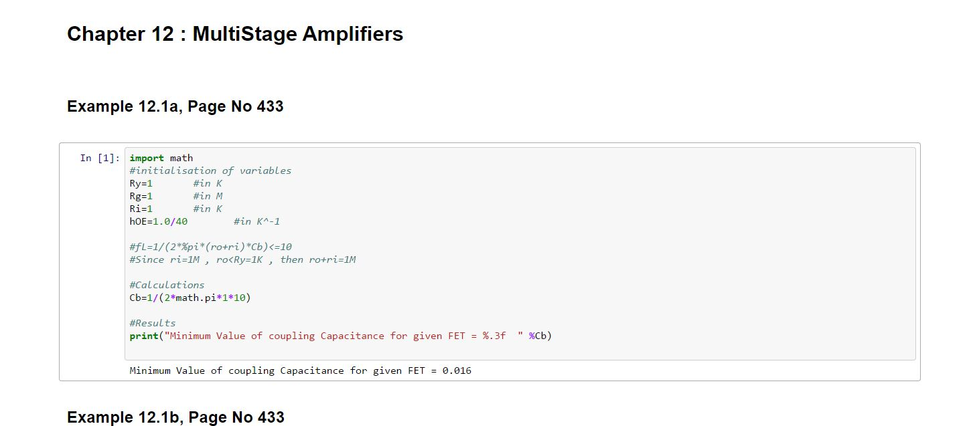The image size is (973, 426).
Task: Click the Ri=1 assignment
Action: 141,209
